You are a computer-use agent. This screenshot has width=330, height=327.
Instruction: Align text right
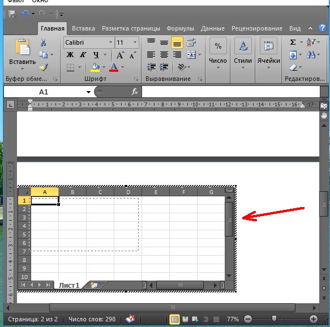pyautogui.click(x=177, y=55)
